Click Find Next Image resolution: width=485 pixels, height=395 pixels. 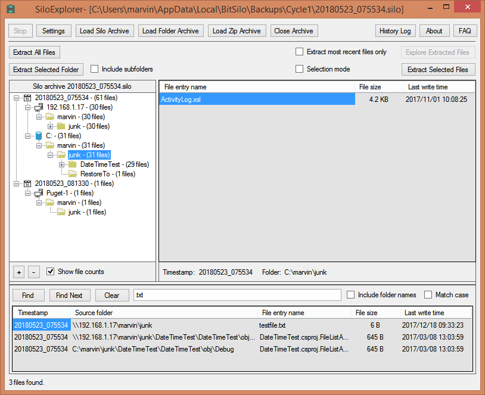point(70,296)
